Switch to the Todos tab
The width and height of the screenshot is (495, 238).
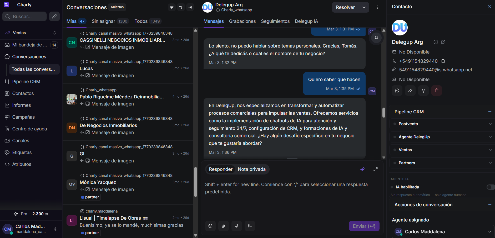click(148, 21)
